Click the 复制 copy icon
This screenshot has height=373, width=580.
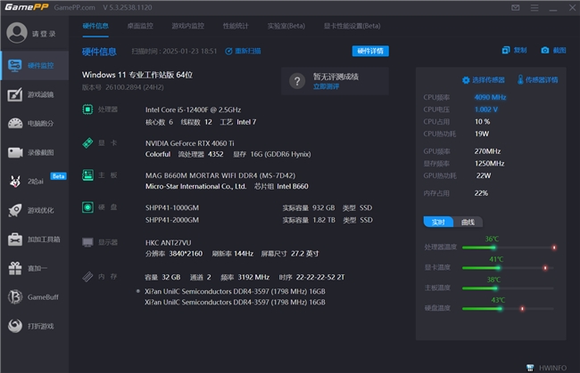tap(506, 50)
